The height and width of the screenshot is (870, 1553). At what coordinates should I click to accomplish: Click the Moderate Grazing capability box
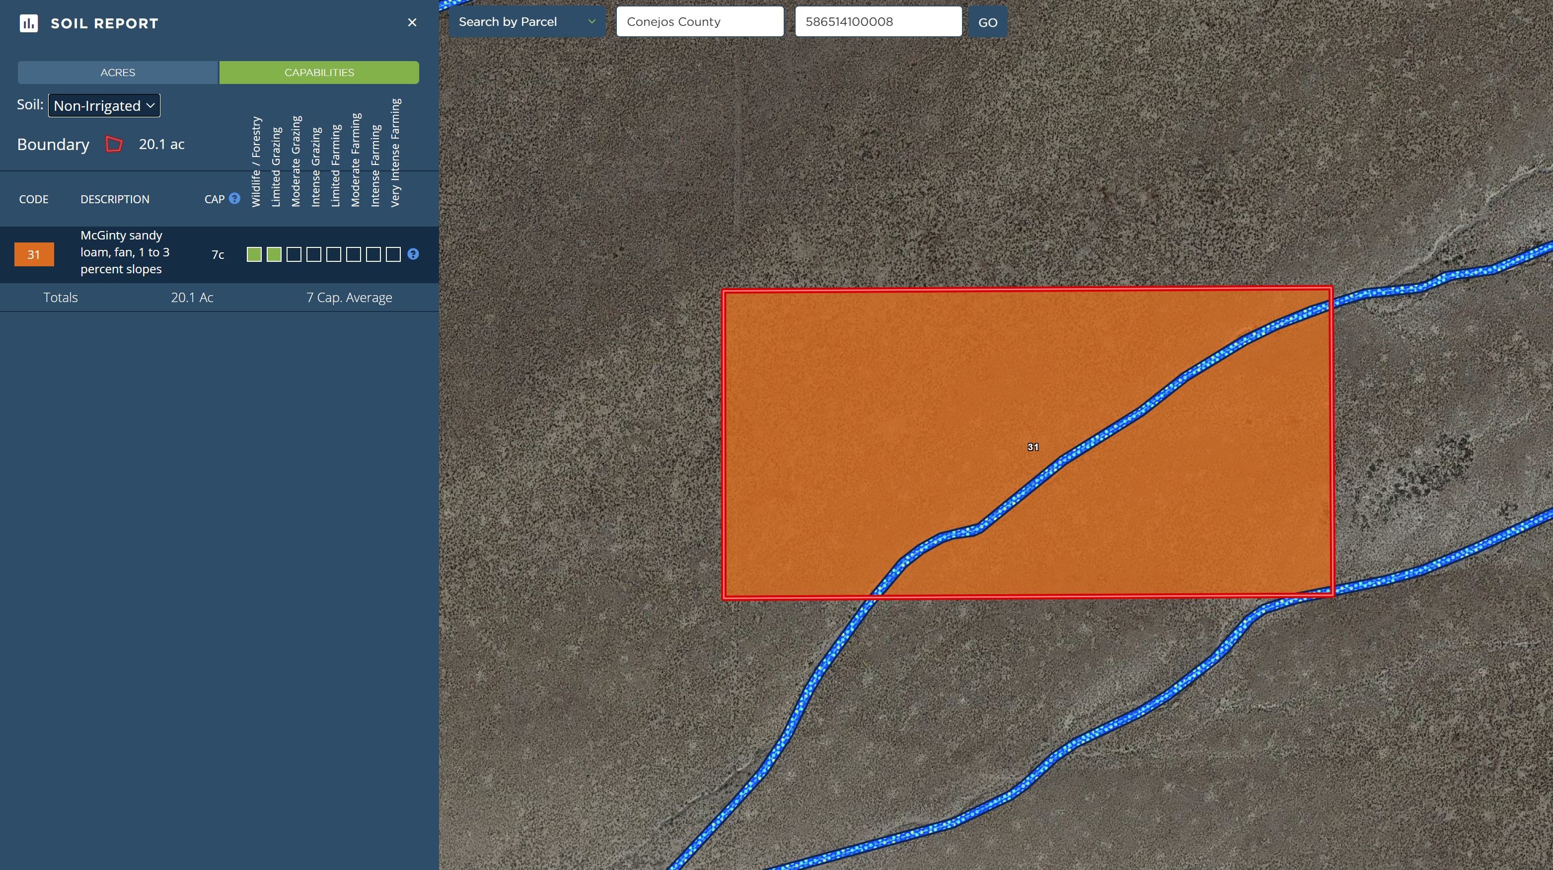(x=294, y=254)
